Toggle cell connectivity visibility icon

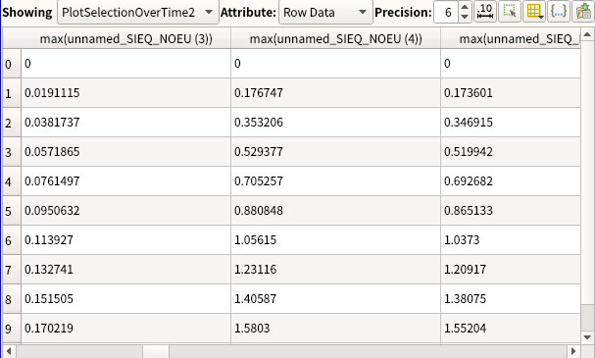(558, 12)
